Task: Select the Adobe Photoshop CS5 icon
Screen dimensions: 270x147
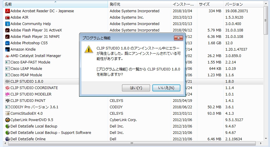Action: (x=8, y=43)
